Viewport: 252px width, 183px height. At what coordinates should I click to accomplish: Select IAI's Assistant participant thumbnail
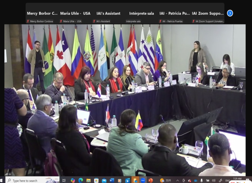[108, 13]
